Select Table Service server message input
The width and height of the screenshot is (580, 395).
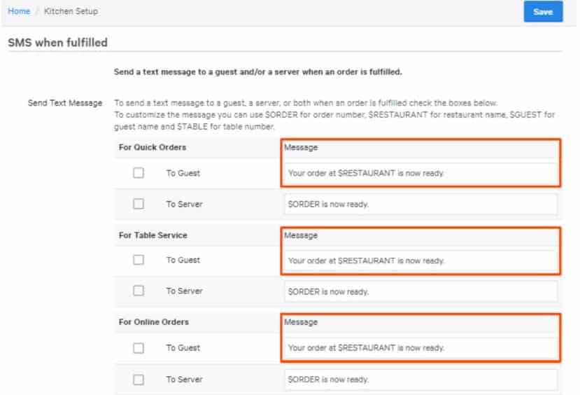(x=420, y=291)
